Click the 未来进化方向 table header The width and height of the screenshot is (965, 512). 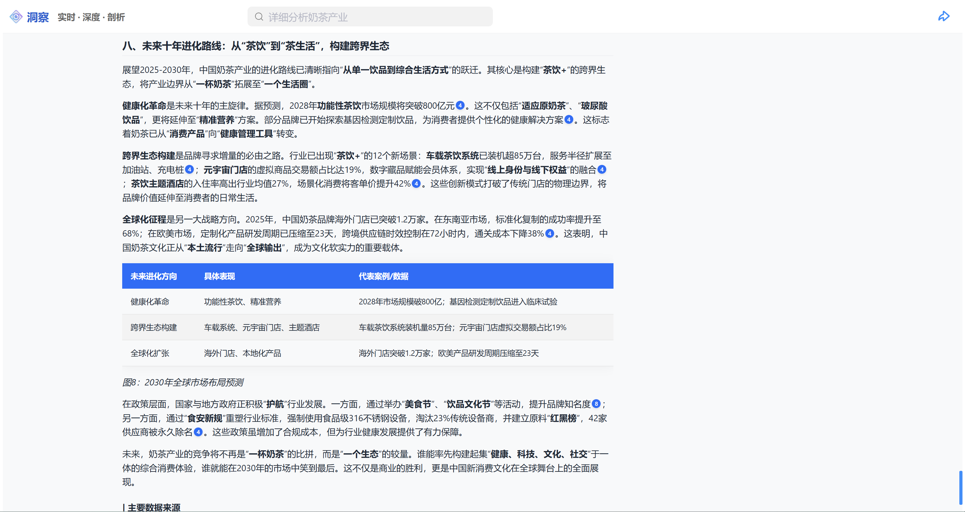pos(154,276)
